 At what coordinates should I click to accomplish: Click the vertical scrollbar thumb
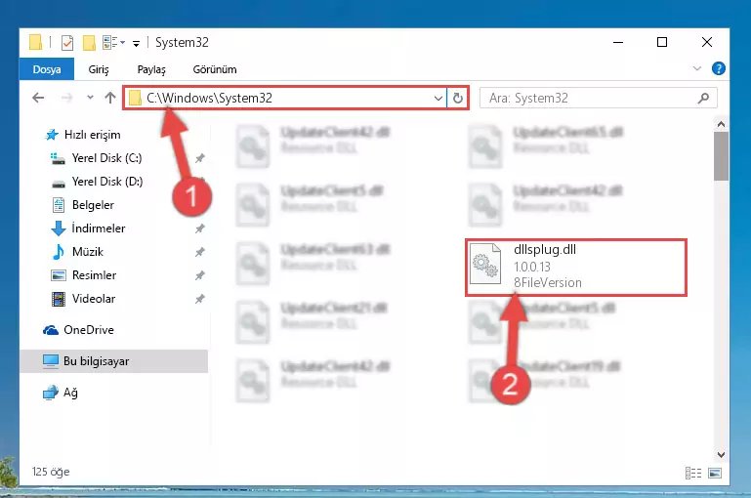tap(721, 156)
